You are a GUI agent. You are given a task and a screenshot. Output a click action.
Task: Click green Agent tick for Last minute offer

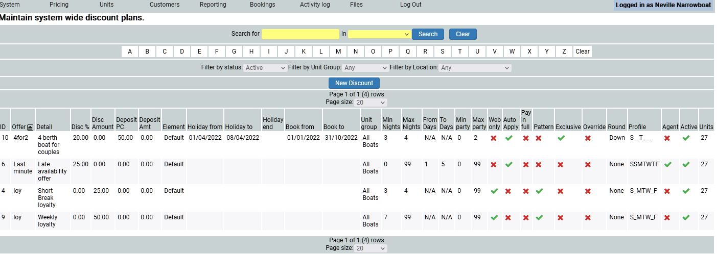point(667,164)
